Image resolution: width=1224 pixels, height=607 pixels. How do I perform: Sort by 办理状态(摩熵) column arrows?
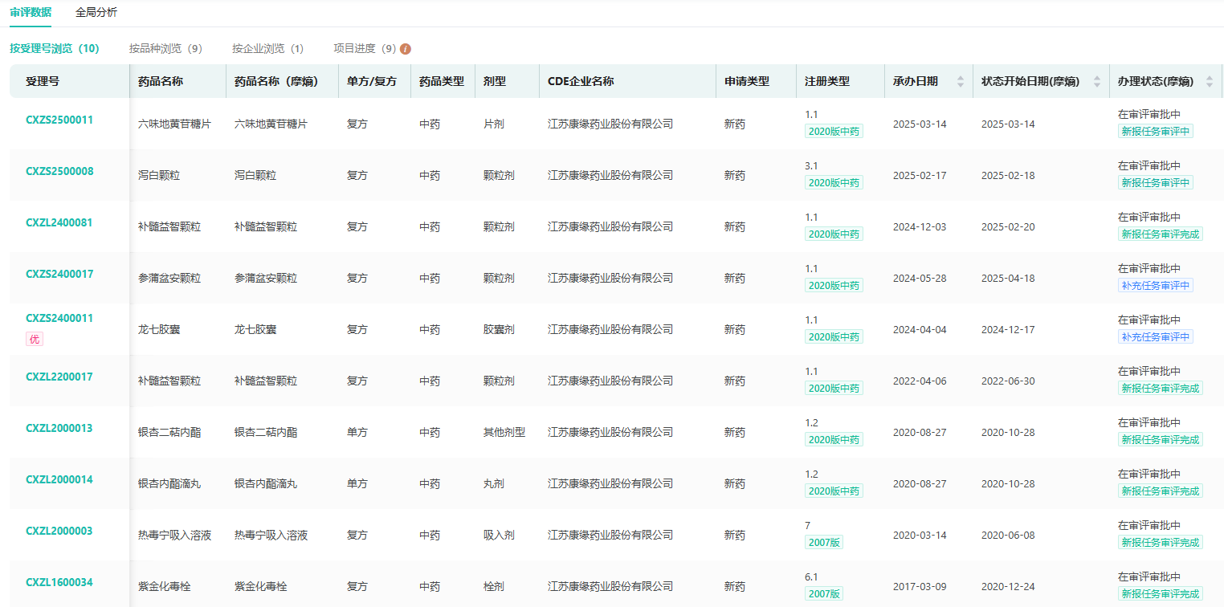click(1210, 82)
